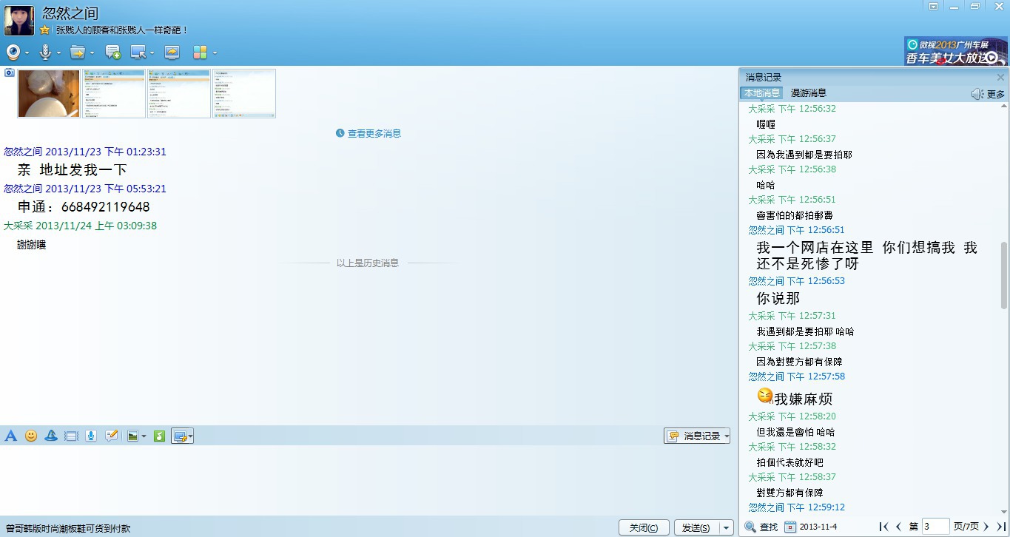Start a voice call with the microphone icon
Viewport: 1010px width, 537px height.
pos(45,52)
